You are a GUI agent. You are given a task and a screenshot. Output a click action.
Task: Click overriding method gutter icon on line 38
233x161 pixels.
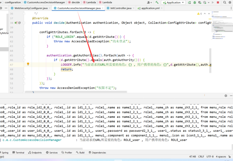pyautogui.click(x=16, y=23)
